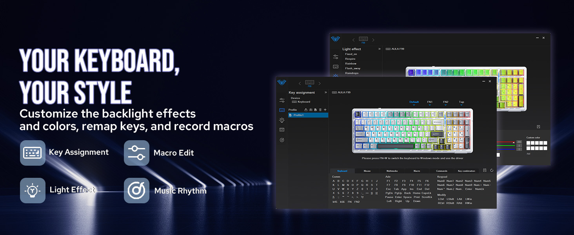Click the Add link under Custom color
The image size is (574, 235).
click(529, 153)
